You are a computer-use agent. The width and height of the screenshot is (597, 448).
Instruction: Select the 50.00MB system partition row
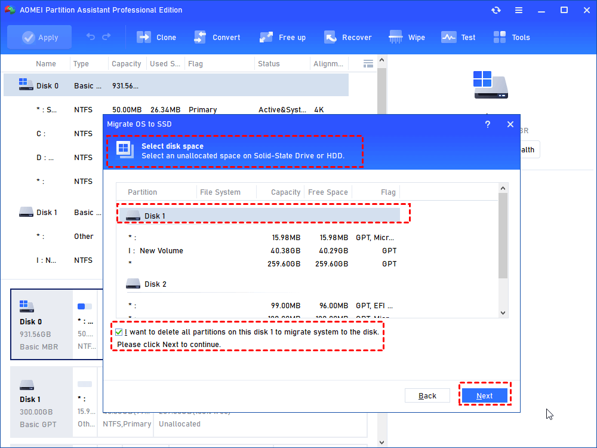tap(176, 110)
